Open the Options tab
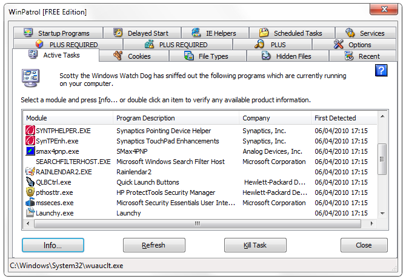The width and height of the screenshot is (406, 279). tap(354, 44)
